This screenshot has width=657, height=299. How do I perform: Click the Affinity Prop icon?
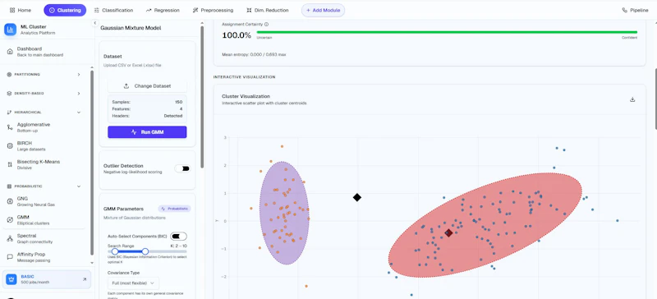coord(10,256)
